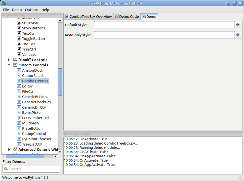
Task: Click log line "Loading demo ComboTreeBox.py..."
Action: point(101,143)
